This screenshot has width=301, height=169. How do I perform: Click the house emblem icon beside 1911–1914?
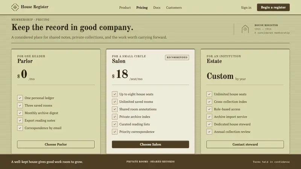coord(245,29)
